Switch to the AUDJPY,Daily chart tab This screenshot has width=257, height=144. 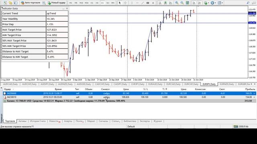47,84
